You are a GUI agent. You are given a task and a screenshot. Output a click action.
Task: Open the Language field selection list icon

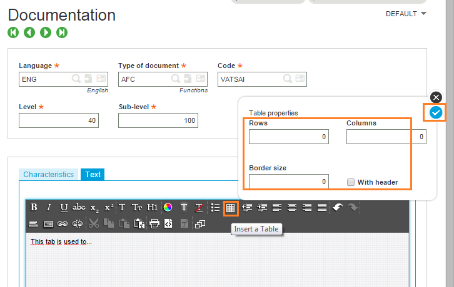[x=101, y=79]
